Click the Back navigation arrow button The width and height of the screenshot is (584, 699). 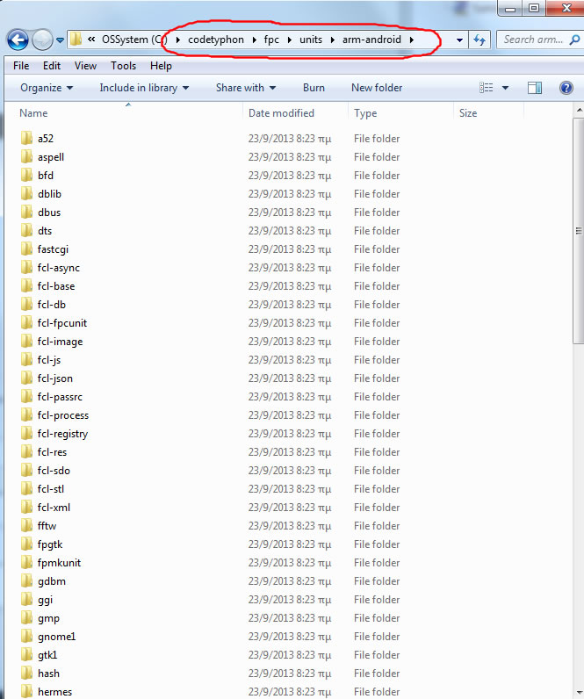18,40
